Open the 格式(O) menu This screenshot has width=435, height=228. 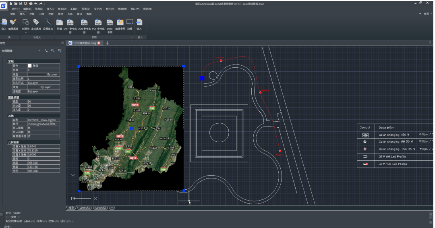(x=62, y=8)
